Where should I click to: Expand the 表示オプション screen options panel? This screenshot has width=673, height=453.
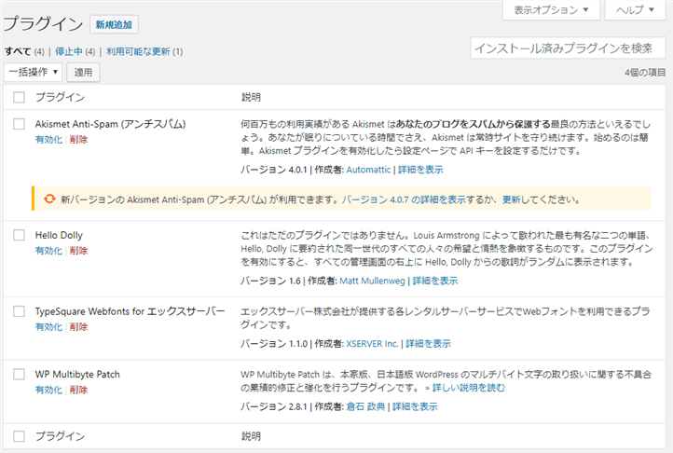click(551, 10)
